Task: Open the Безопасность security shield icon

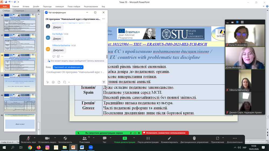Action: [65, 138]
